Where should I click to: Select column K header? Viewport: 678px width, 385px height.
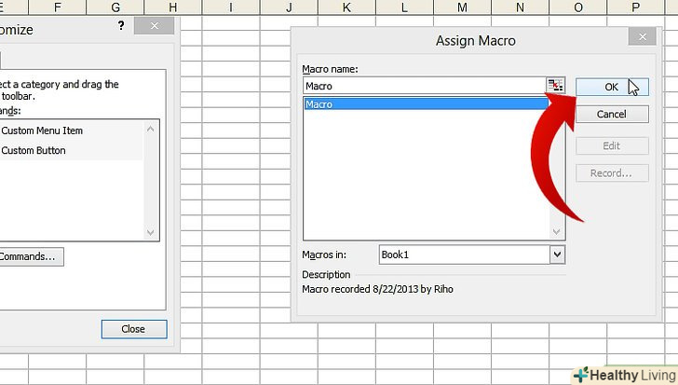346,7
